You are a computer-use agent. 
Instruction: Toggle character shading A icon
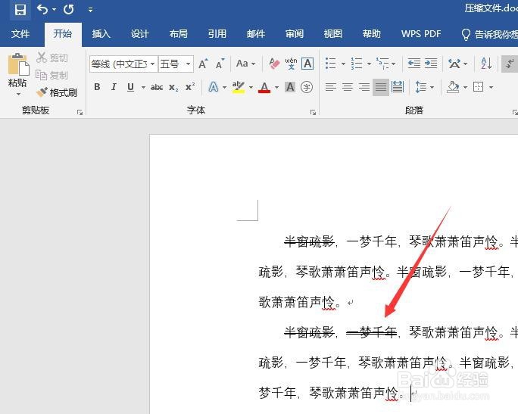click(x=290, y=87)
